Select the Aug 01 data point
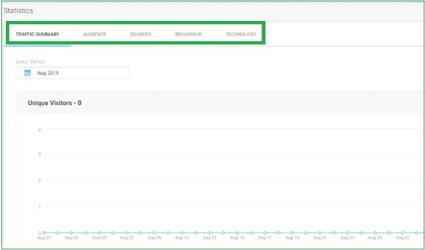 pos(44,232)
